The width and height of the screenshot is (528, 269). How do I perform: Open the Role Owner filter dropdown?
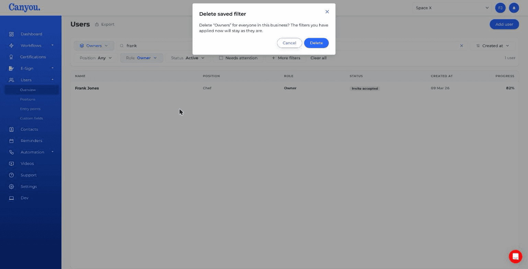click(141, 58)
